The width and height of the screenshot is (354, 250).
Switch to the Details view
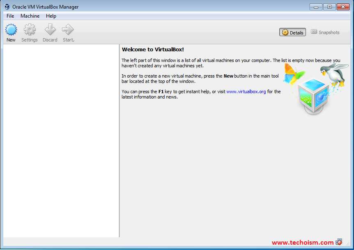tap(292, 32)
